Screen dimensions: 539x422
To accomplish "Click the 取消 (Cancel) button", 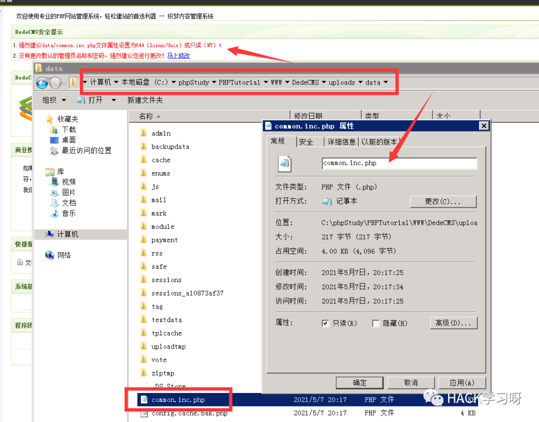I will tap(411, 383).
